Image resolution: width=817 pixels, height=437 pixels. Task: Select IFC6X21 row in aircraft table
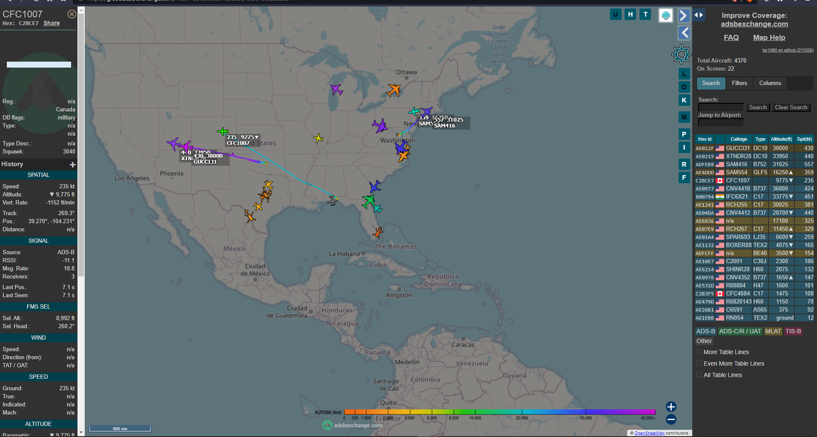coord(754,197)
